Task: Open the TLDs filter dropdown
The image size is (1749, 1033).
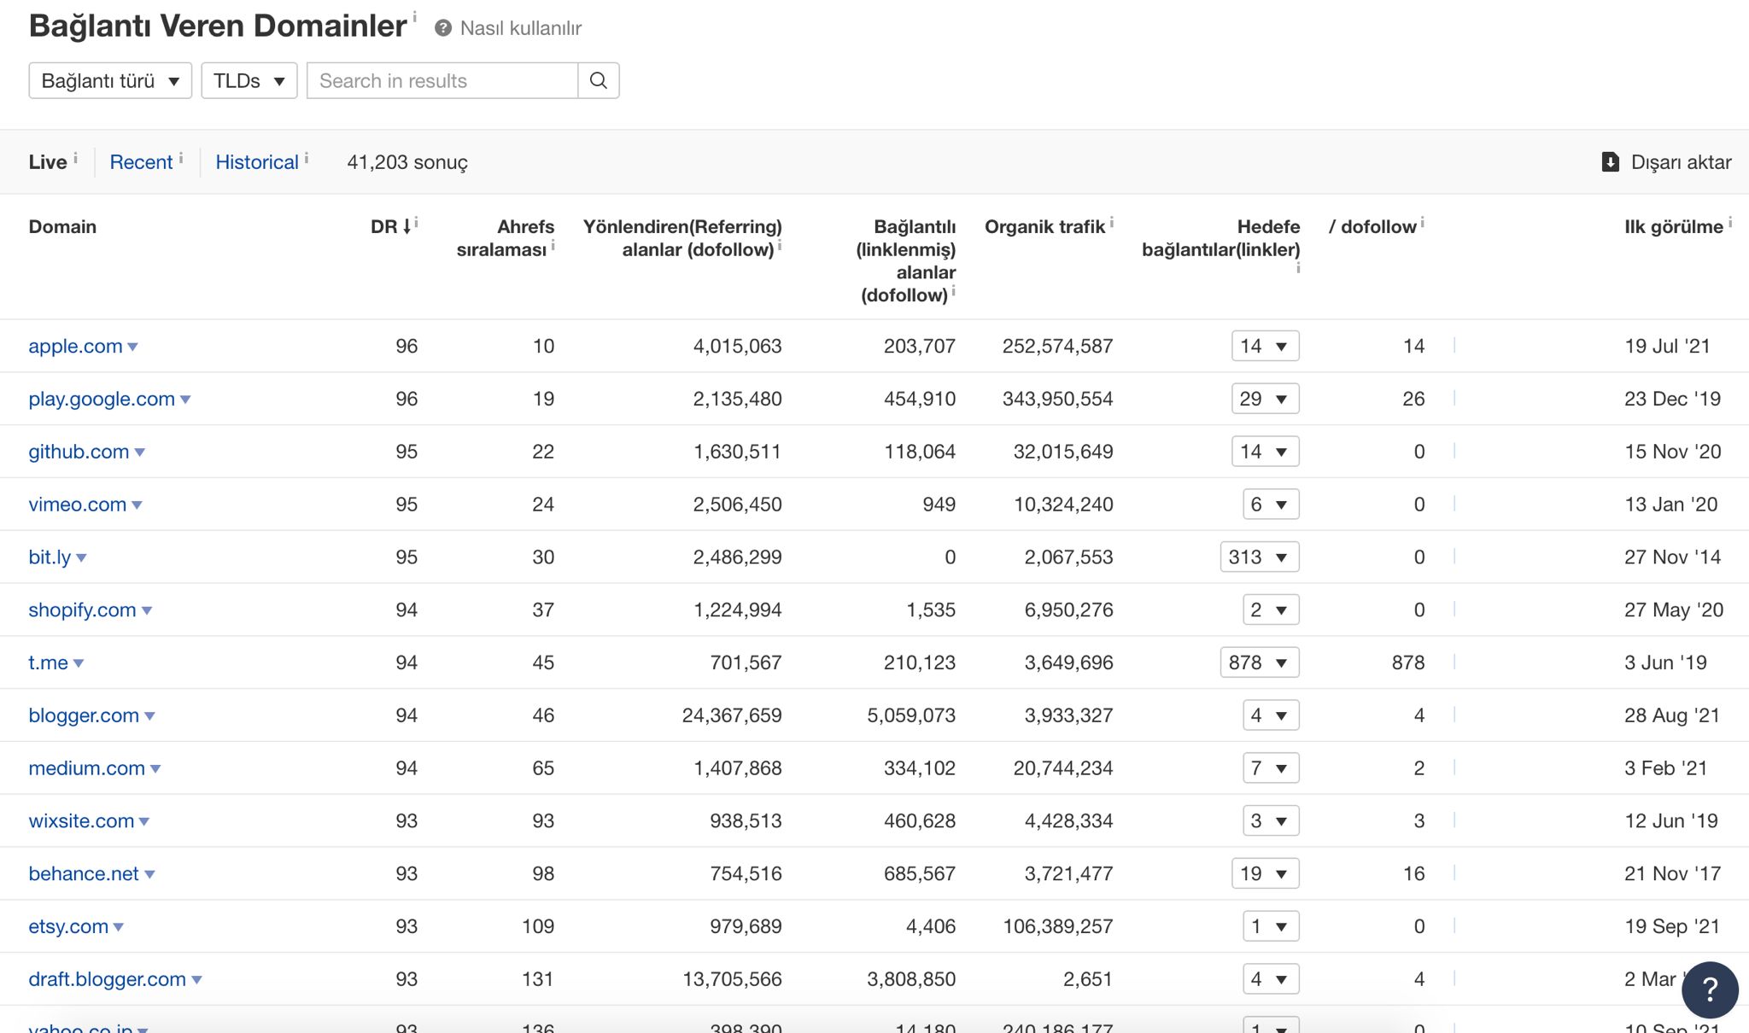Action: 249,80
